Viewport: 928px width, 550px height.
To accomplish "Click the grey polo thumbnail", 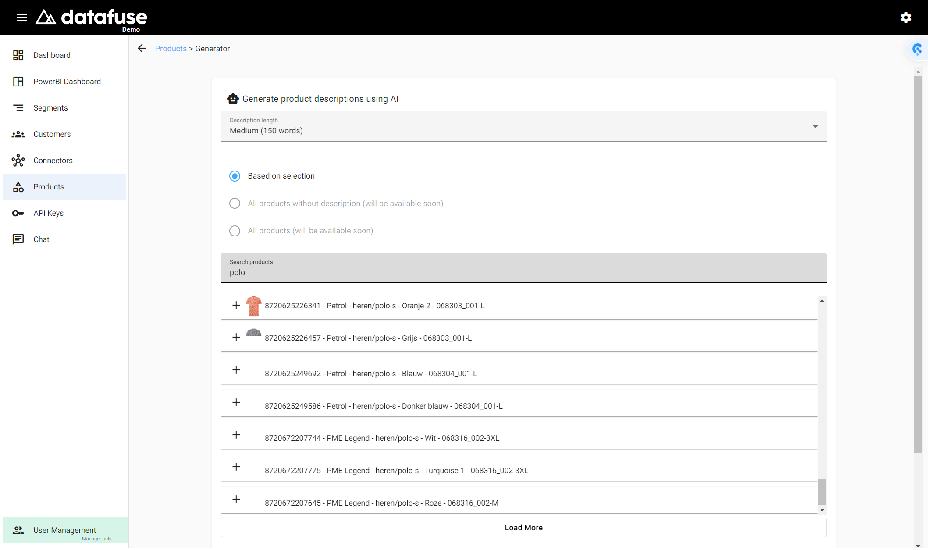I will (x=254, y=332).
